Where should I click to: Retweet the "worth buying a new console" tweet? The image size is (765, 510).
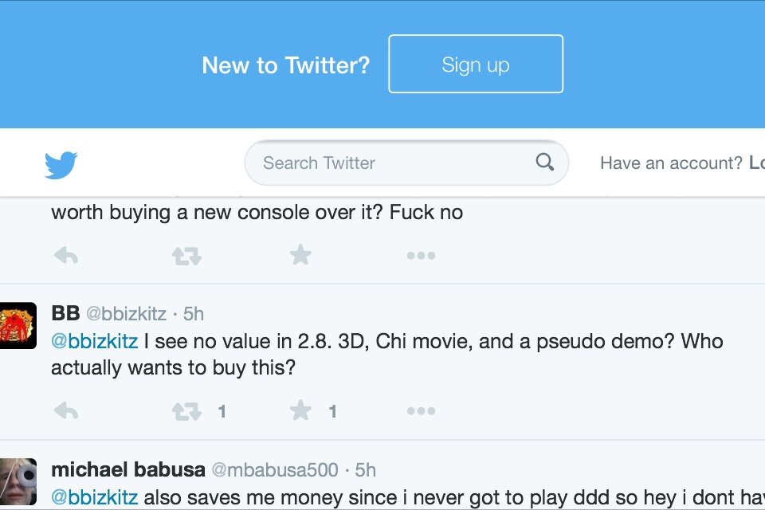point(186,256)
